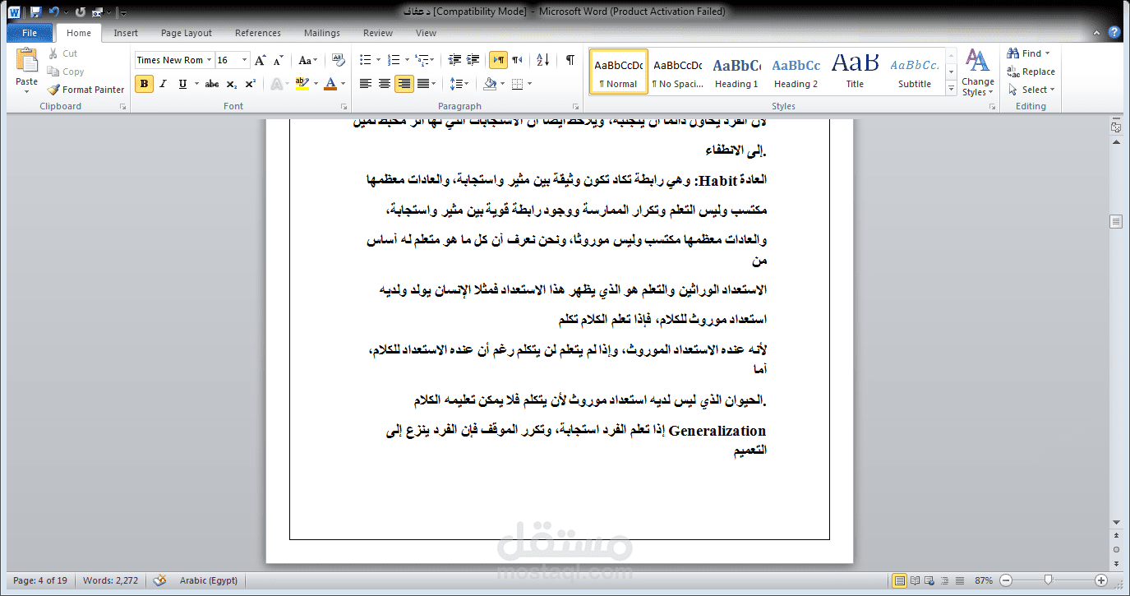Viewport: 1130px width, 596px height.
Task: Switch to Web Layout view icon
Action: click(929, 580)
